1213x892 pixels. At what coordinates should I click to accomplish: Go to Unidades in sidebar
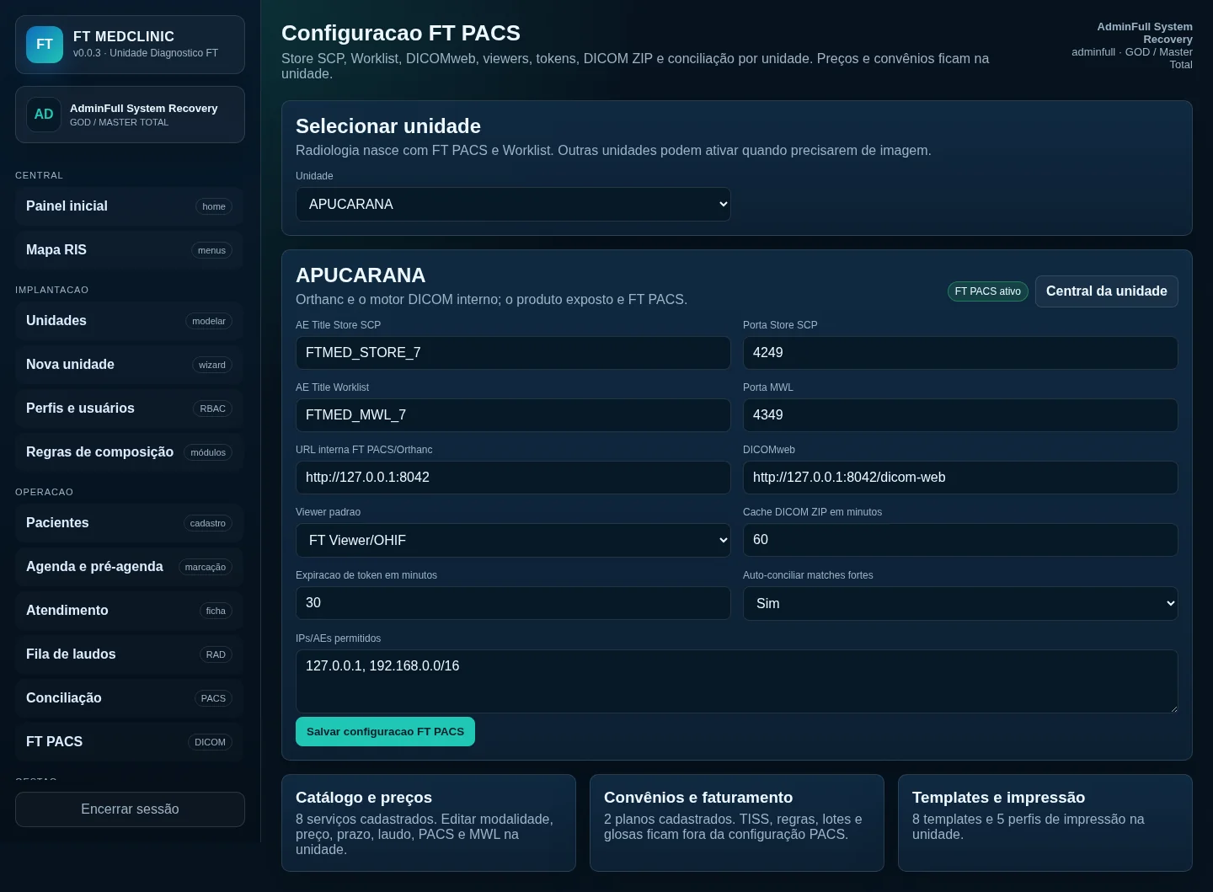click(x=129, y=321)
